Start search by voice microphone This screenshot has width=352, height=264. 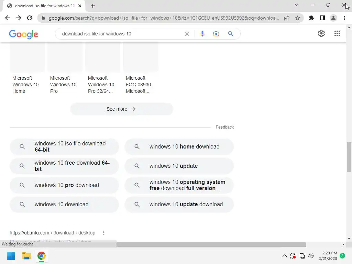[202, 34]
